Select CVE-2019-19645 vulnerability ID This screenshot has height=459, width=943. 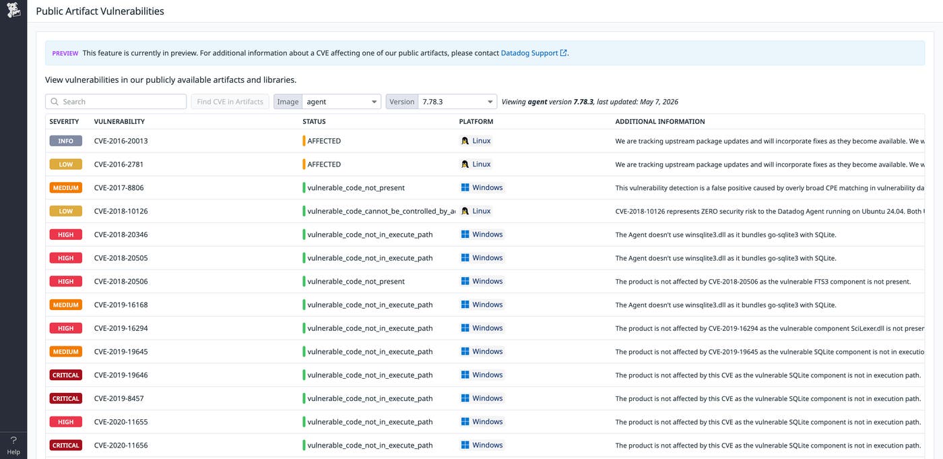tap(121, 352)
